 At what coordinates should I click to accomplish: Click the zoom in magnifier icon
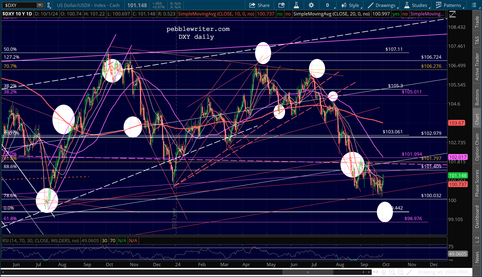(392, 272)
